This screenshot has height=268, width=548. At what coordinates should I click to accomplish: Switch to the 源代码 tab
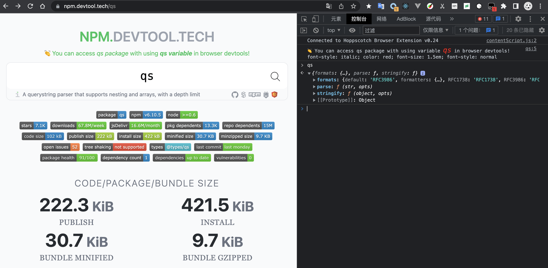(433, 19)
